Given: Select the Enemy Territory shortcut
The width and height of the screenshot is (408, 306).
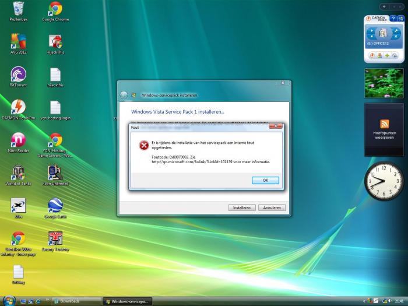Looking at the screenshot, I should click(55, 241).
